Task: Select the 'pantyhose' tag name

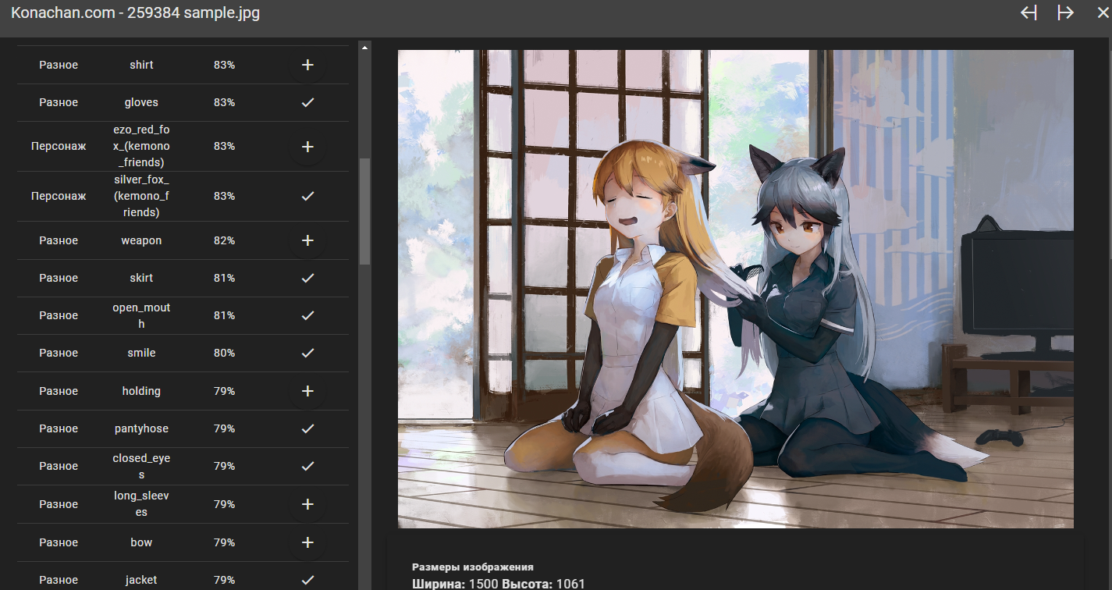Action: (141, 428)
